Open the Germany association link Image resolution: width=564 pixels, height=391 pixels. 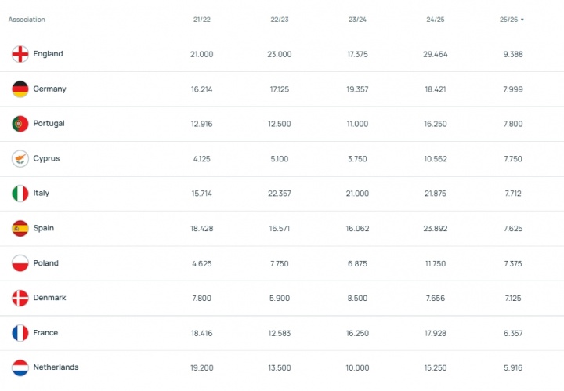[x=49, y=89]
